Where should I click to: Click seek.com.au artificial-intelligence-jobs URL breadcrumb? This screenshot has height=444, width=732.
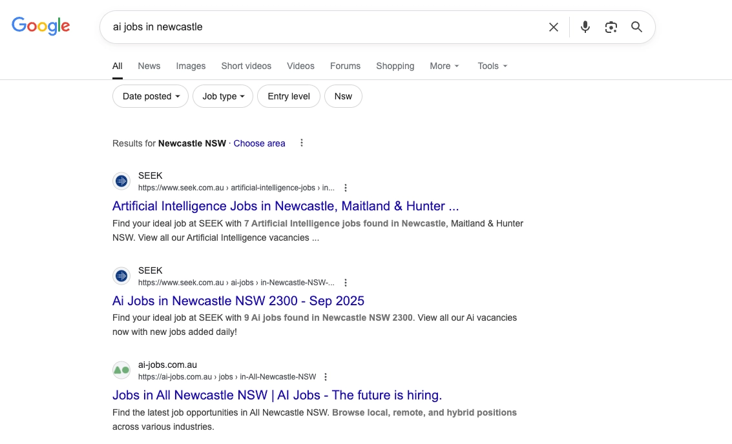236,188
